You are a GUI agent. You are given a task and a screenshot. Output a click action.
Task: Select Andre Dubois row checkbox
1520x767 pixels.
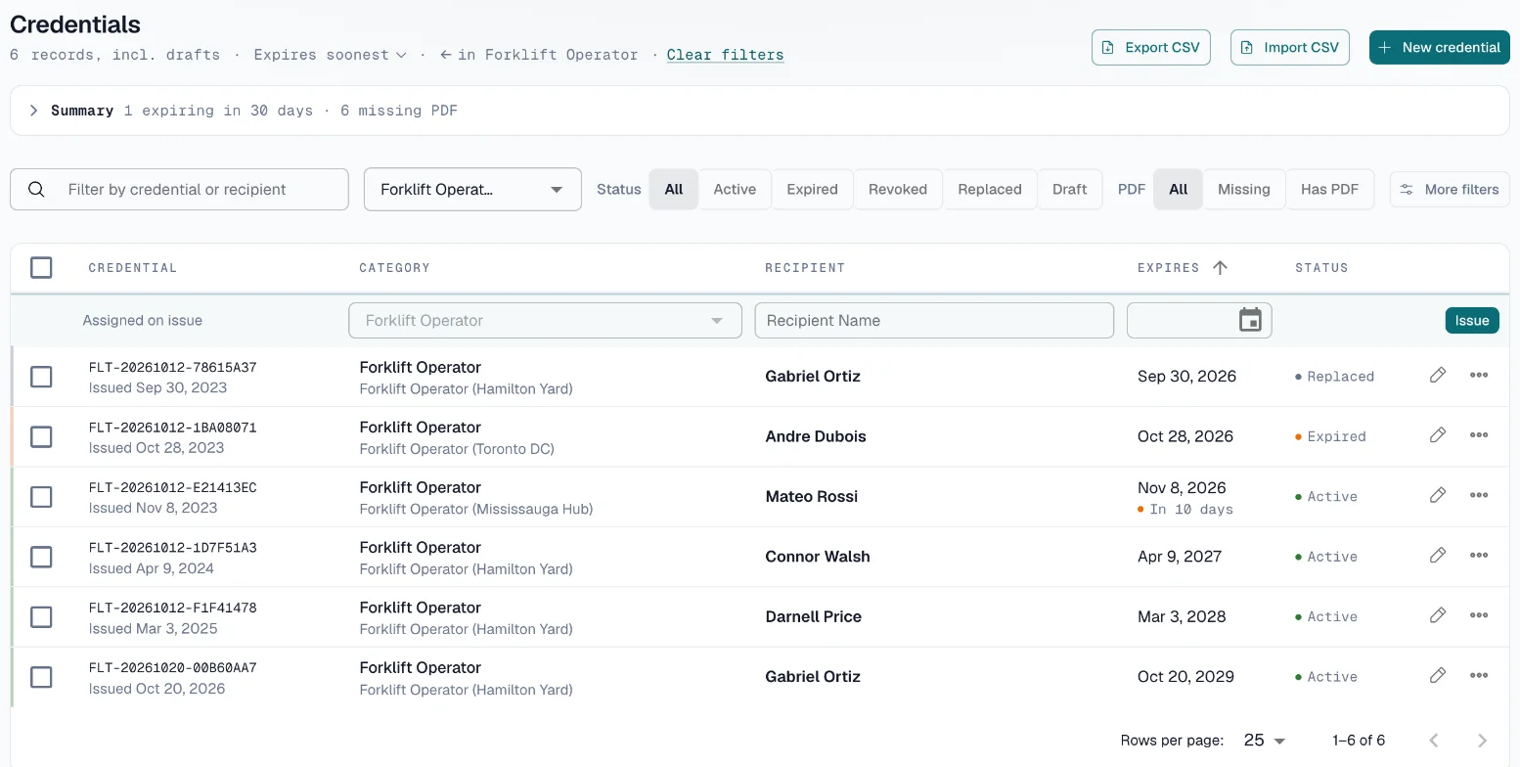41,436
